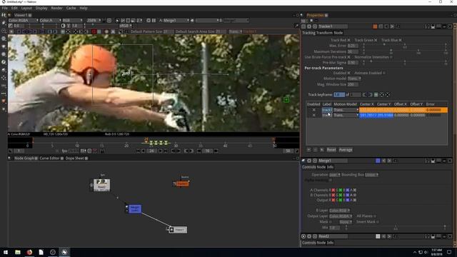Open the File menu
The width and height of the screenshot is (457, 257).
[x=5, y=8]
